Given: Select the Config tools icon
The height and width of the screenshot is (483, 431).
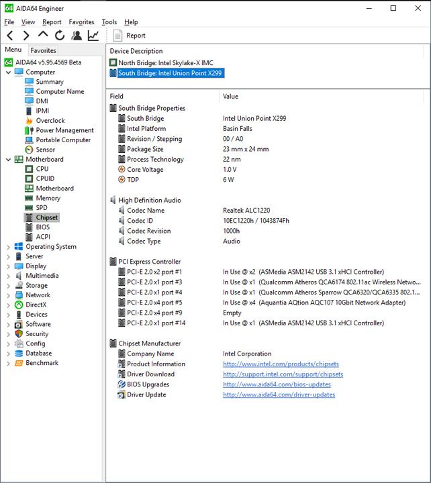Looking at the screenshot, I should click(x=19, y=343).
